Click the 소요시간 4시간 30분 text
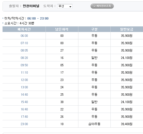143x134 pixels. tap(19, 23)
